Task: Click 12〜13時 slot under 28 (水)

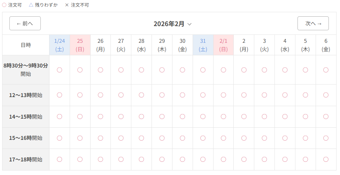Action: (x=141, y=95)
